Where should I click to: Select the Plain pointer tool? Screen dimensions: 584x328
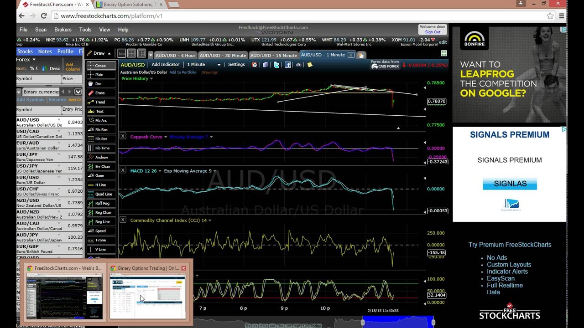pyautogui.click(x=101, y=75)
